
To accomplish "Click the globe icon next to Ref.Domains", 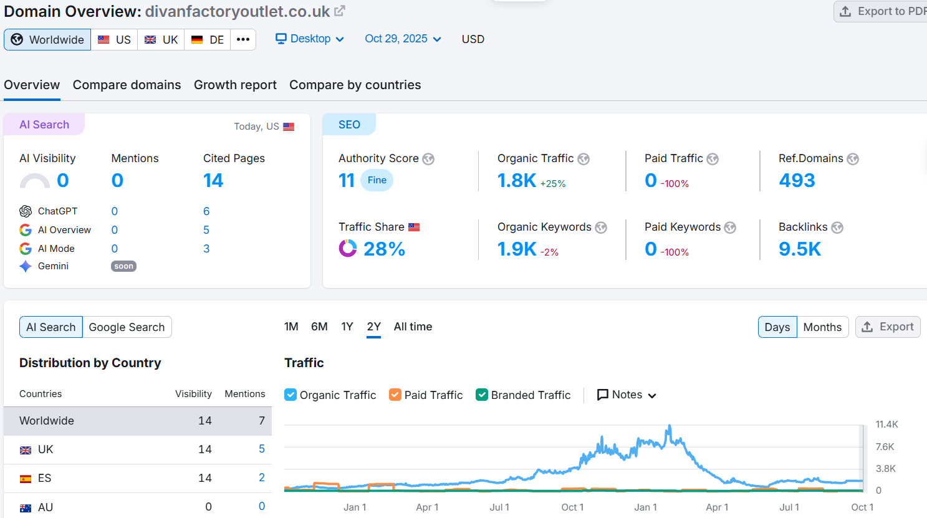I will [x=853, y=159].
